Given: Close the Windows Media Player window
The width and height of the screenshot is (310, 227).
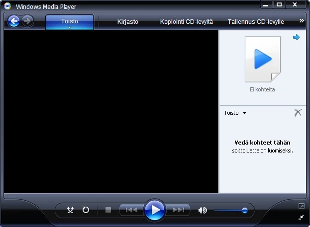Looking at the screenshot, I should point(295,5).
